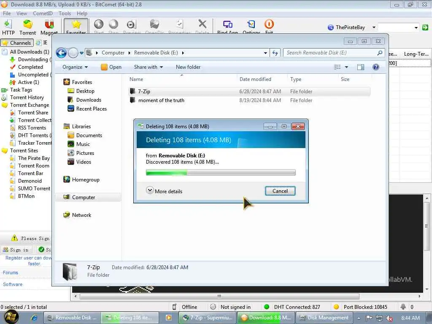Toggle the Explorer preview pane icon
This screenshot has width=432, height=324.
361,67
